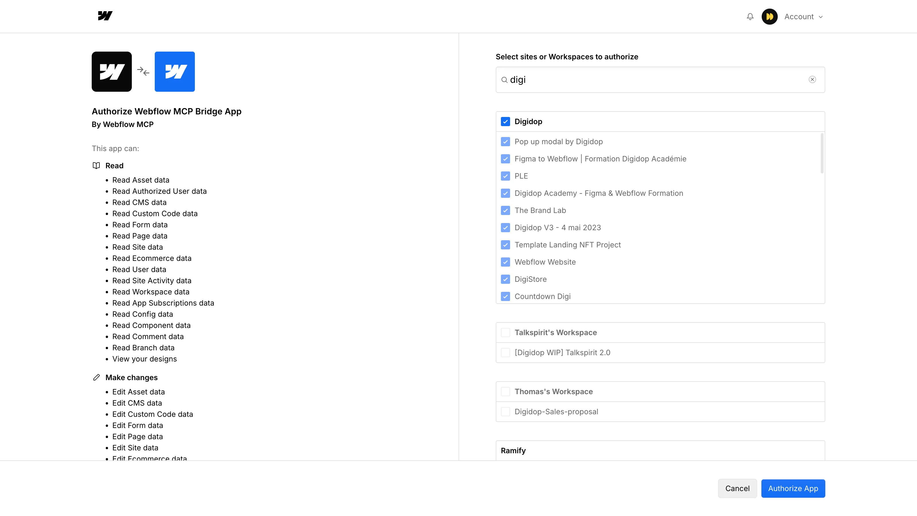
Task: Click Select sites or Workspaces to authorize heading
Action: [x=567, y=57]
